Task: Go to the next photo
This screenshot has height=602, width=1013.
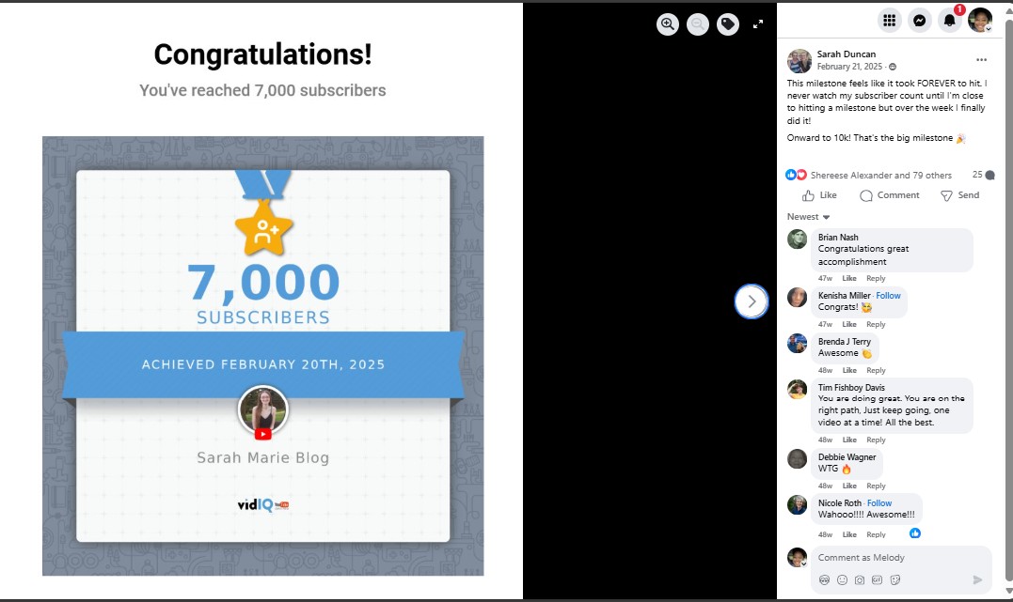Action: [x=752, y=301]
